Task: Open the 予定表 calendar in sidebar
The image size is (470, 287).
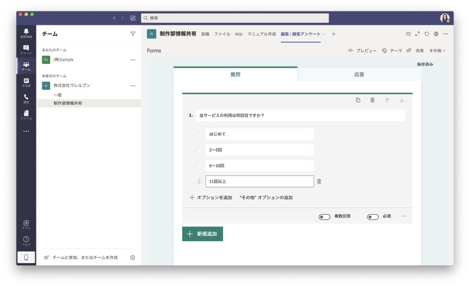Action: (x=26, y=83)
